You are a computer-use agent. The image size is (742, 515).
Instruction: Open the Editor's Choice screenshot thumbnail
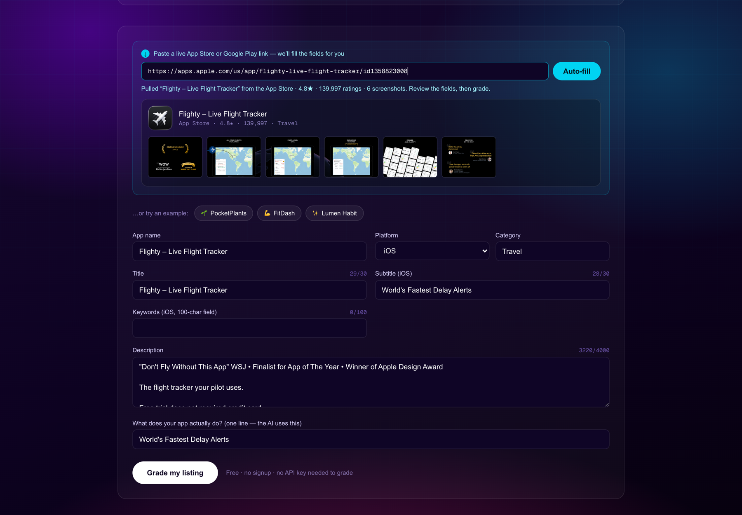175,157
